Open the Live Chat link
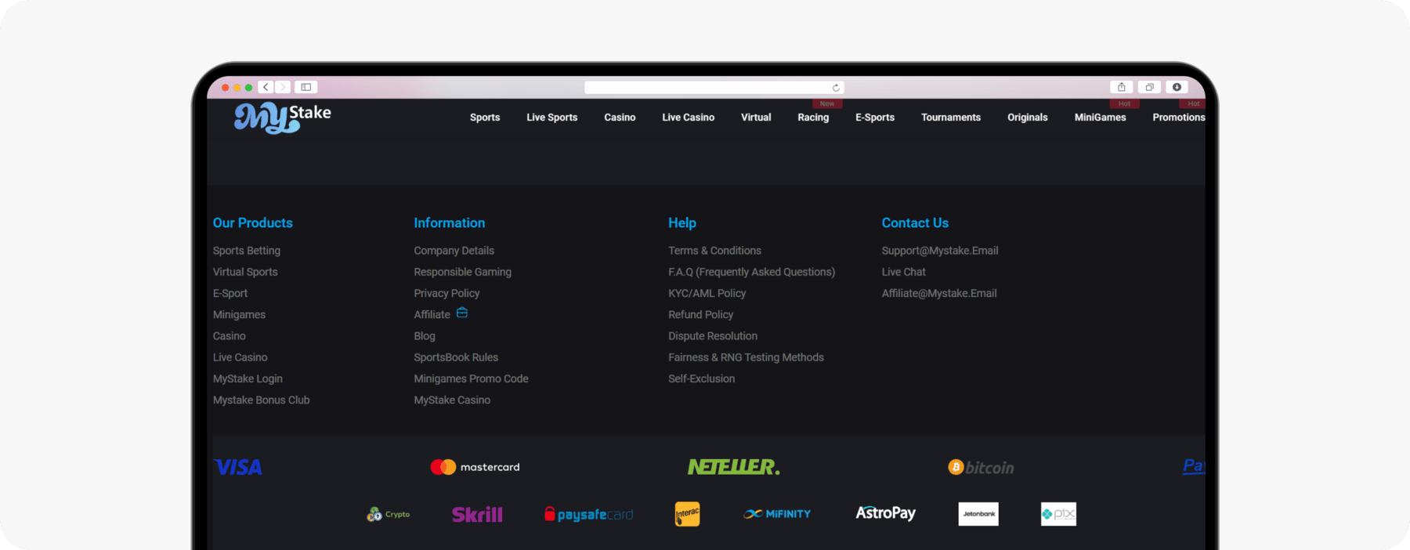1410x550 pixels. [x=904, y=272]
